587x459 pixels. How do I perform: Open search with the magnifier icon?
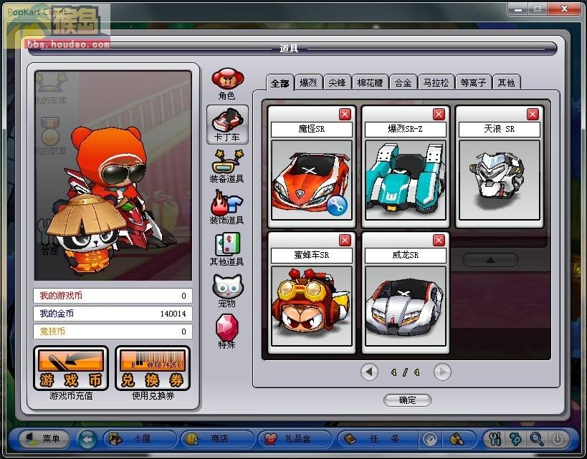click(536, 439)
